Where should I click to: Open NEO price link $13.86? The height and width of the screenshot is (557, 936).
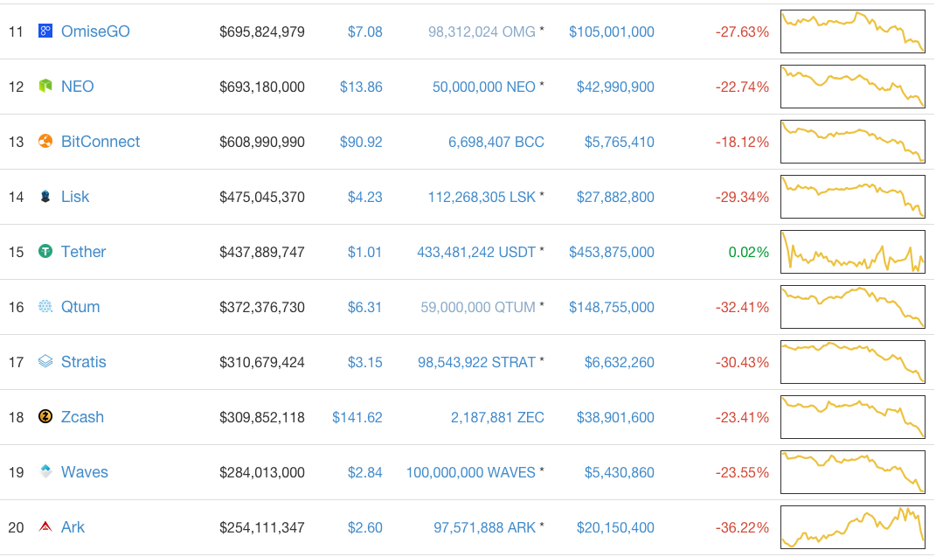[x=361, y=87]
